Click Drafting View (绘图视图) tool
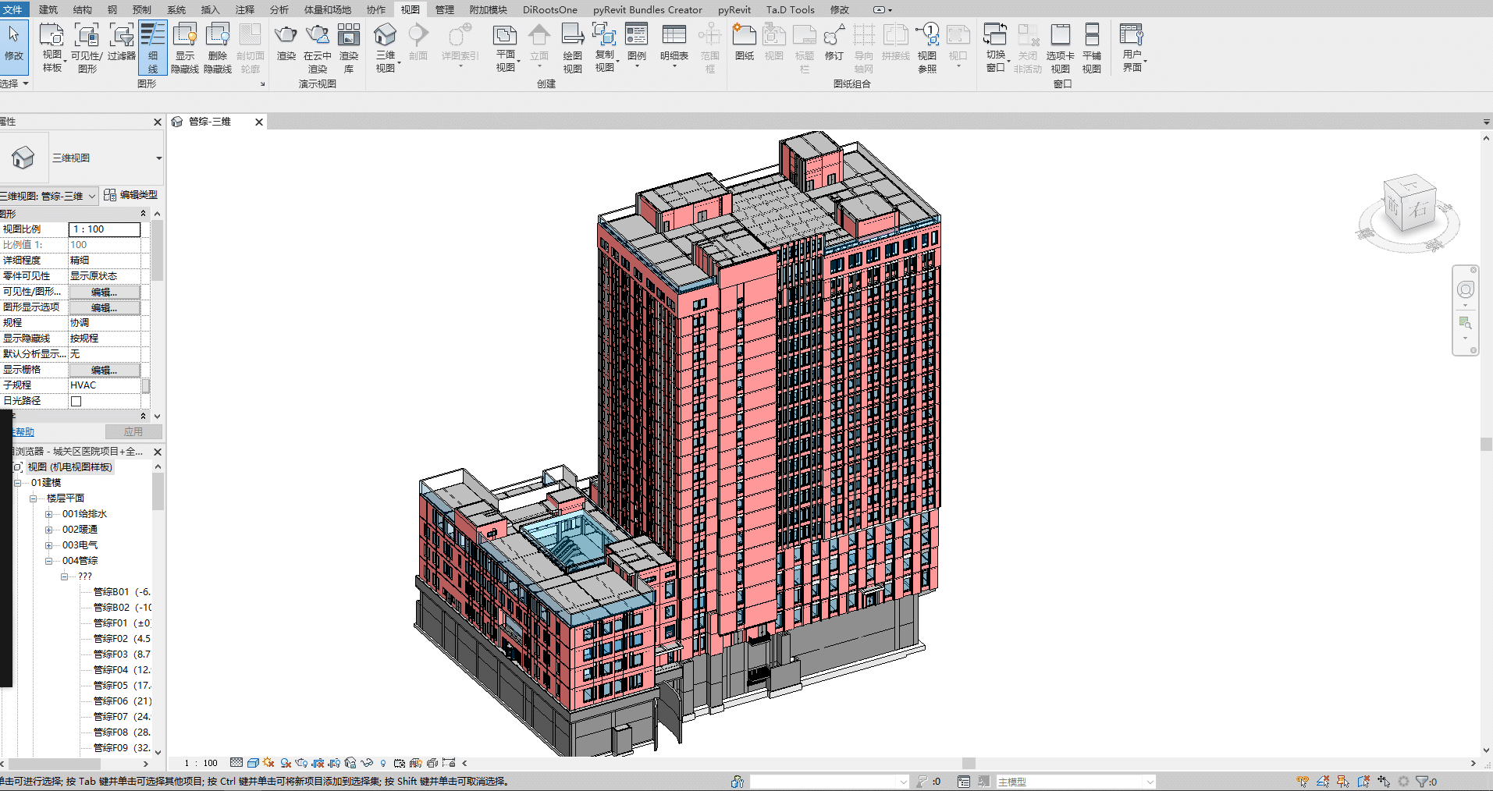The width and height of the screenshot is (1493, 791). (573, 48)
